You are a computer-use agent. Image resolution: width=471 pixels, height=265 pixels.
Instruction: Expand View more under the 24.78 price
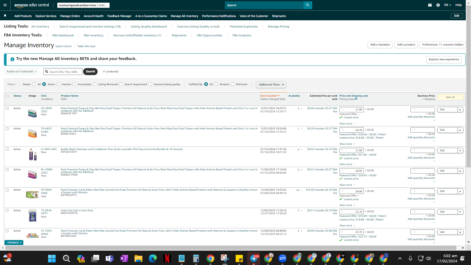pos(347,144)
